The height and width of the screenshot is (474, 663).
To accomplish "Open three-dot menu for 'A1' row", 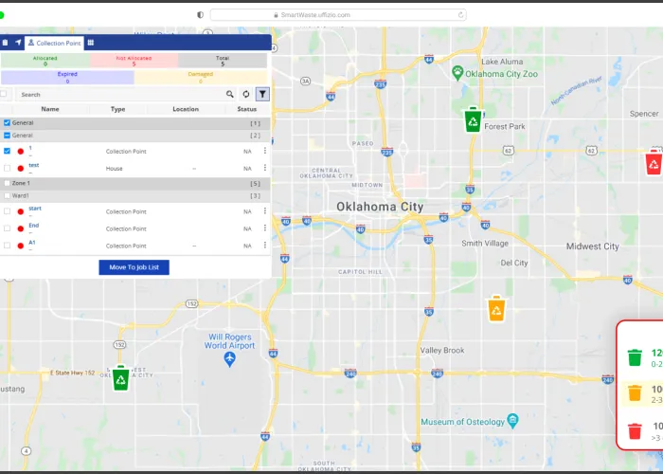I will [x=265, y=246].
